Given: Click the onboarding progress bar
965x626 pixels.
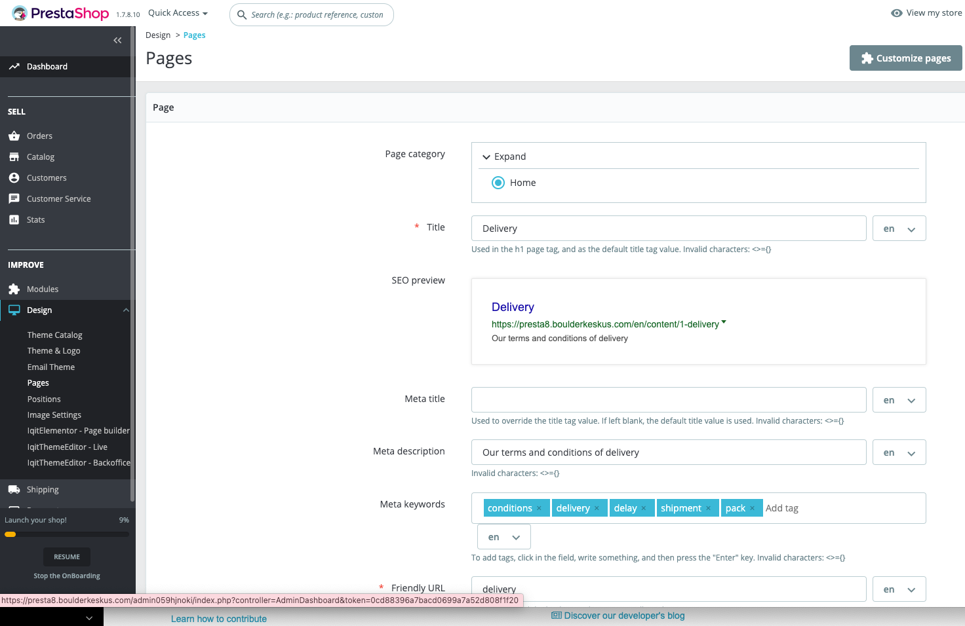Looking at the screenshot, I should pos(67,534).
